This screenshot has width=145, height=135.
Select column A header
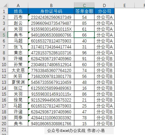coord(18,5)
